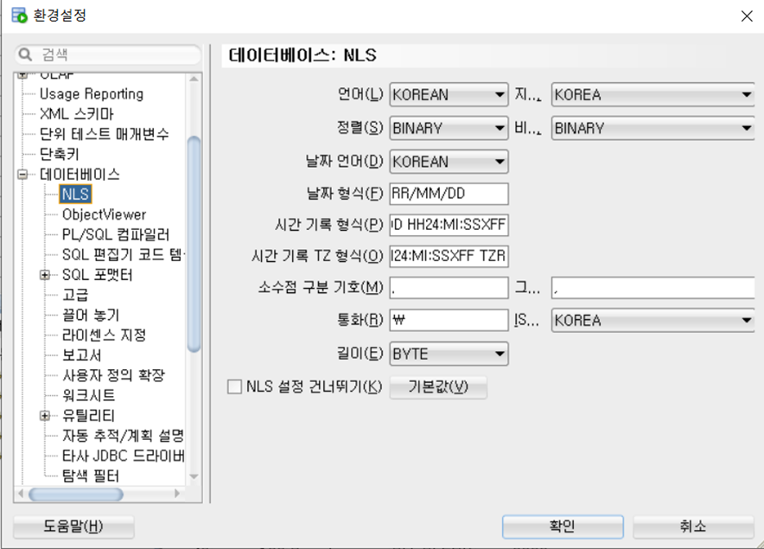This screenshot has height=549, width=764.
Task: Select 보고서 tree item
Action: (x=81, y=355)
